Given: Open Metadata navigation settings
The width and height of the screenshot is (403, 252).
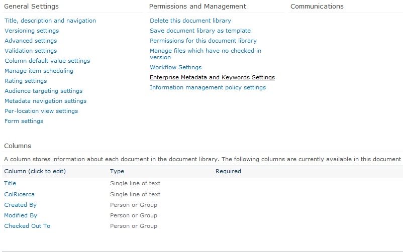Looking at the screenshot, I should click(x=46, y=101).
